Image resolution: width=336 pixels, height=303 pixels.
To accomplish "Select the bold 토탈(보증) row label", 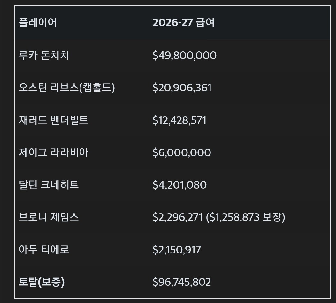I will [x=42, y=282].
